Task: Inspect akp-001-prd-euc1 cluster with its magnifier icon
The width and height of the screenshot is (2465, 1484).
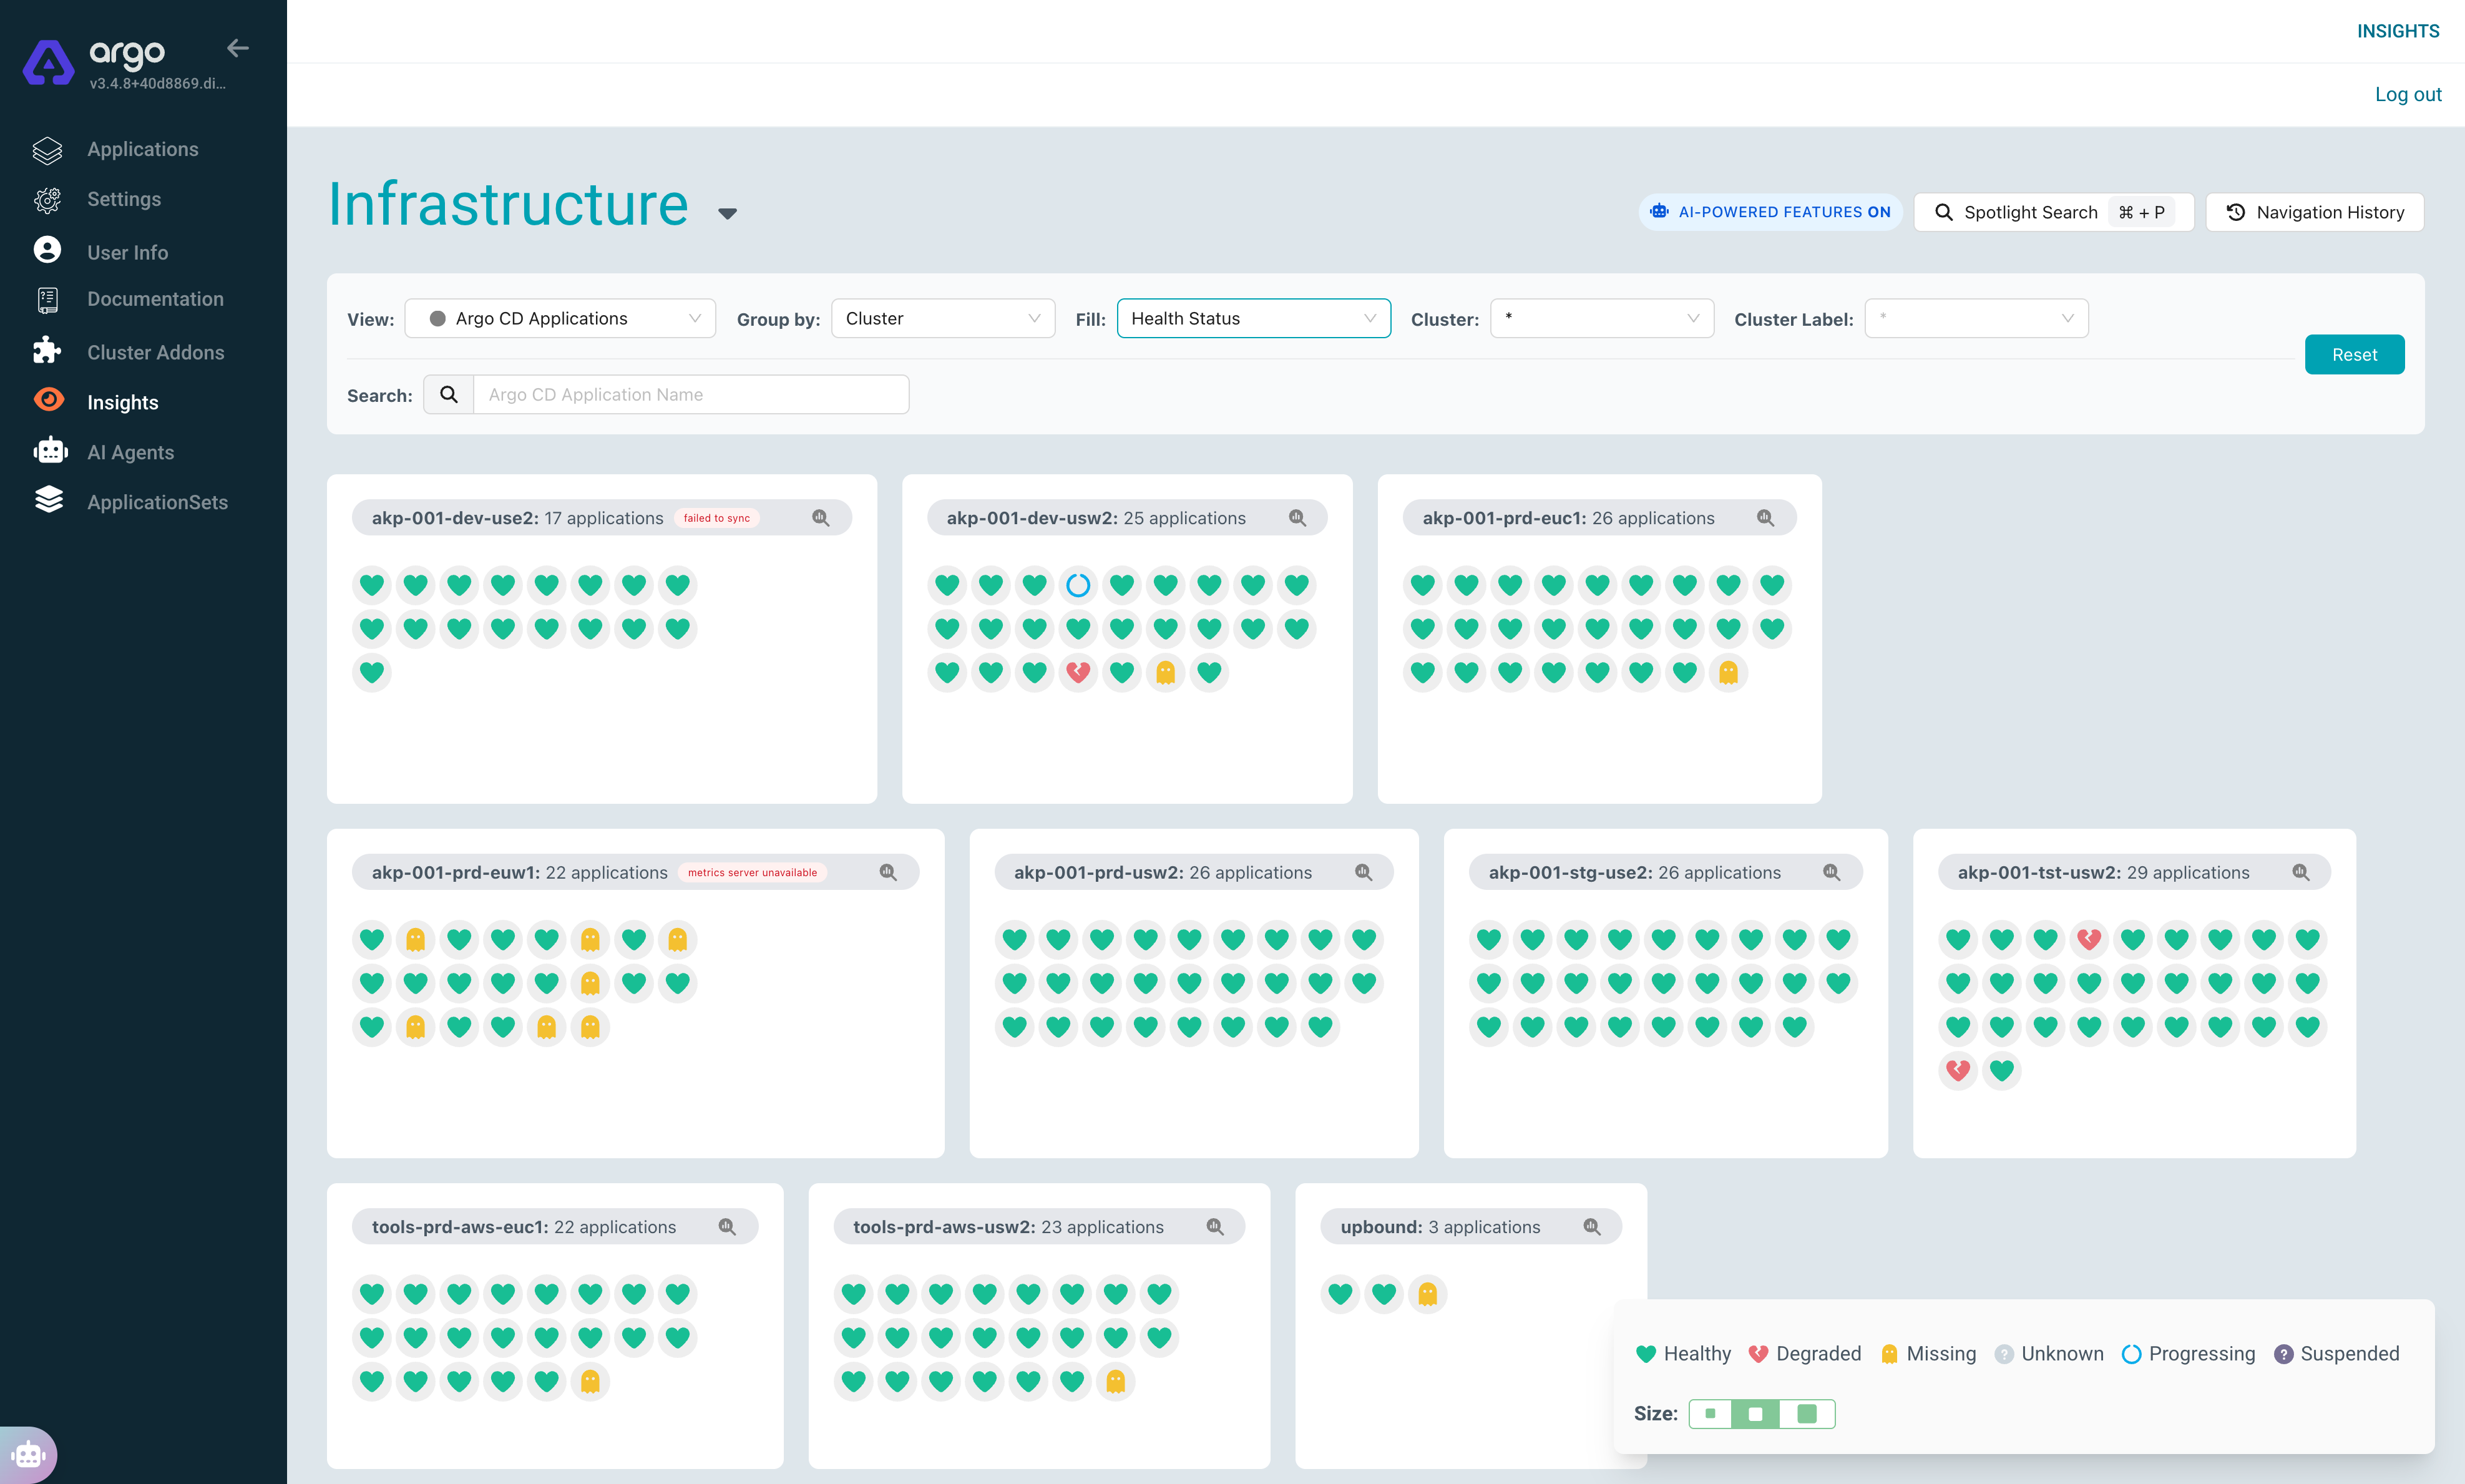Action: [1766, 518]
